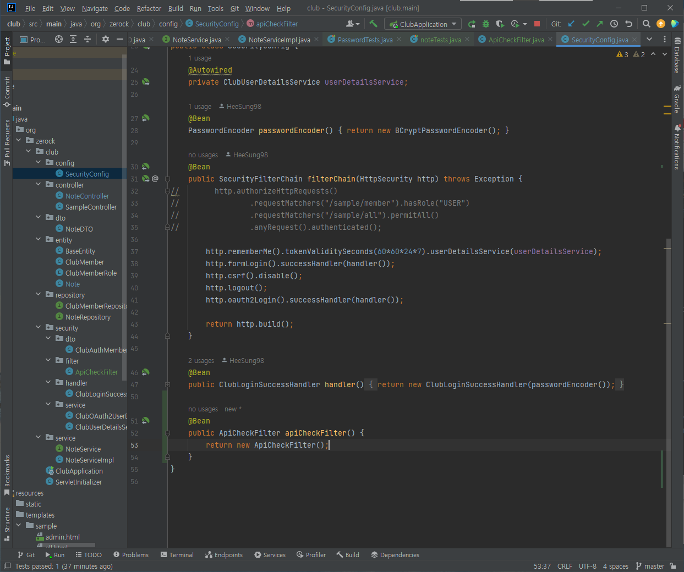Click Select Opened File crosshair icon
The width and height of the screenshot is (684, 572).
tap(59, 39)
